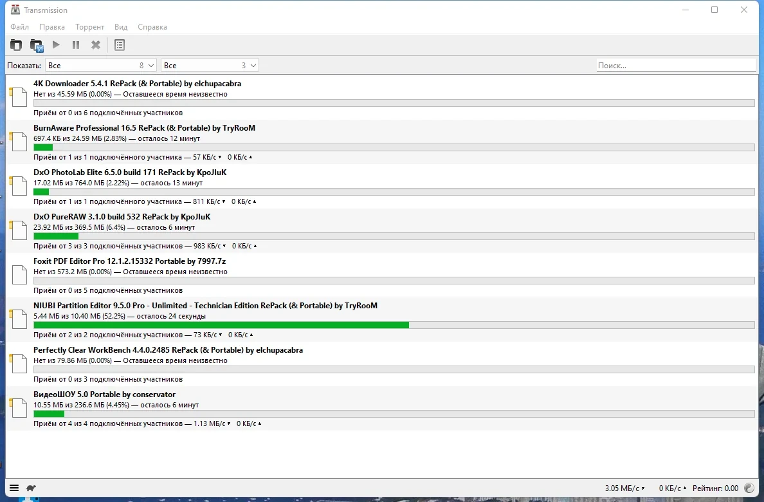Viewport: 764px width, 502px height.
Task: Click the network status icon at bottom right
Action: [x=749, y=488]
